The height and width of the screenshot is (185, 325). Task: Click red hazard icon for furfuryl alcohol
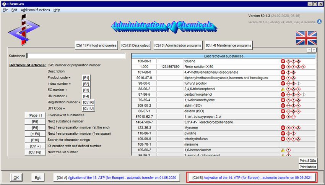(283, 84)
